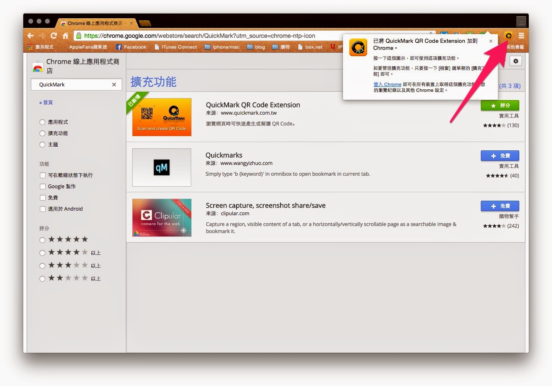
Task: Click the green 評分 button for QuickMark
Action: [x=500, y=106]
